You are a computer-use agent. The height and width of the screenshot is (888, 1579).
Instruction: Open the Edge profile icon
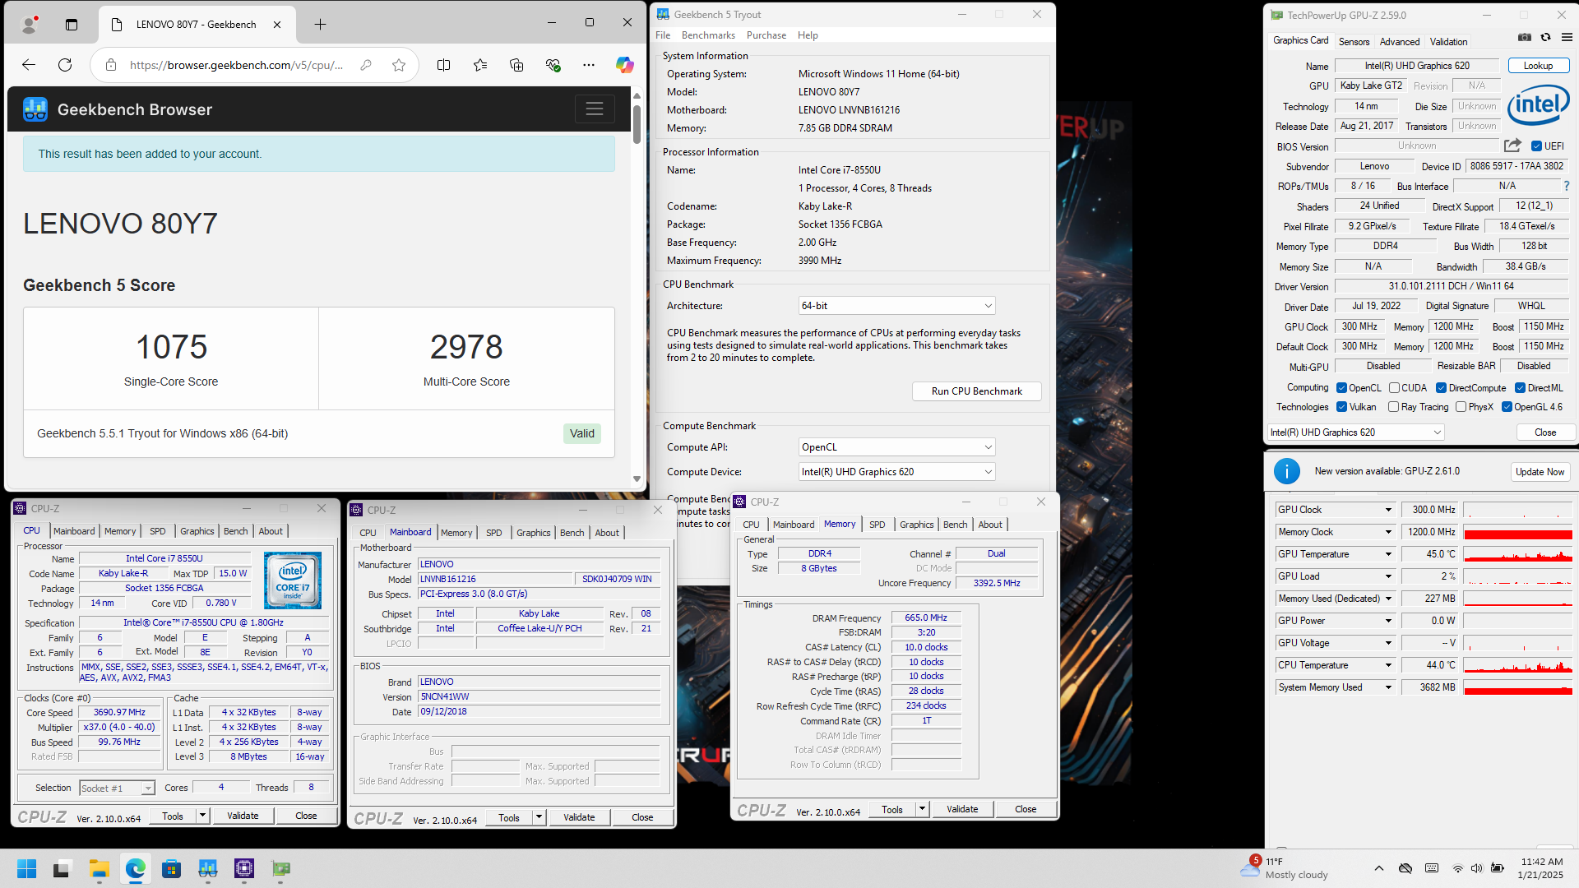[x=30, y=25]
